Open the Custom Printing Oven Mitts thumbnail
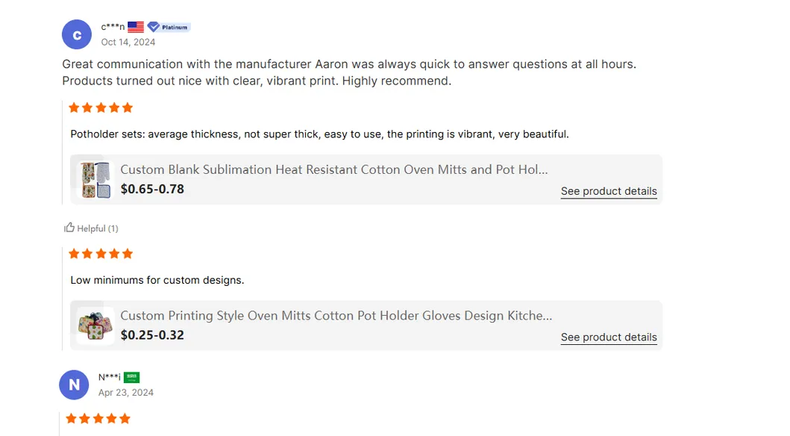This screenshot has height=436, width=790. [95, 326]
